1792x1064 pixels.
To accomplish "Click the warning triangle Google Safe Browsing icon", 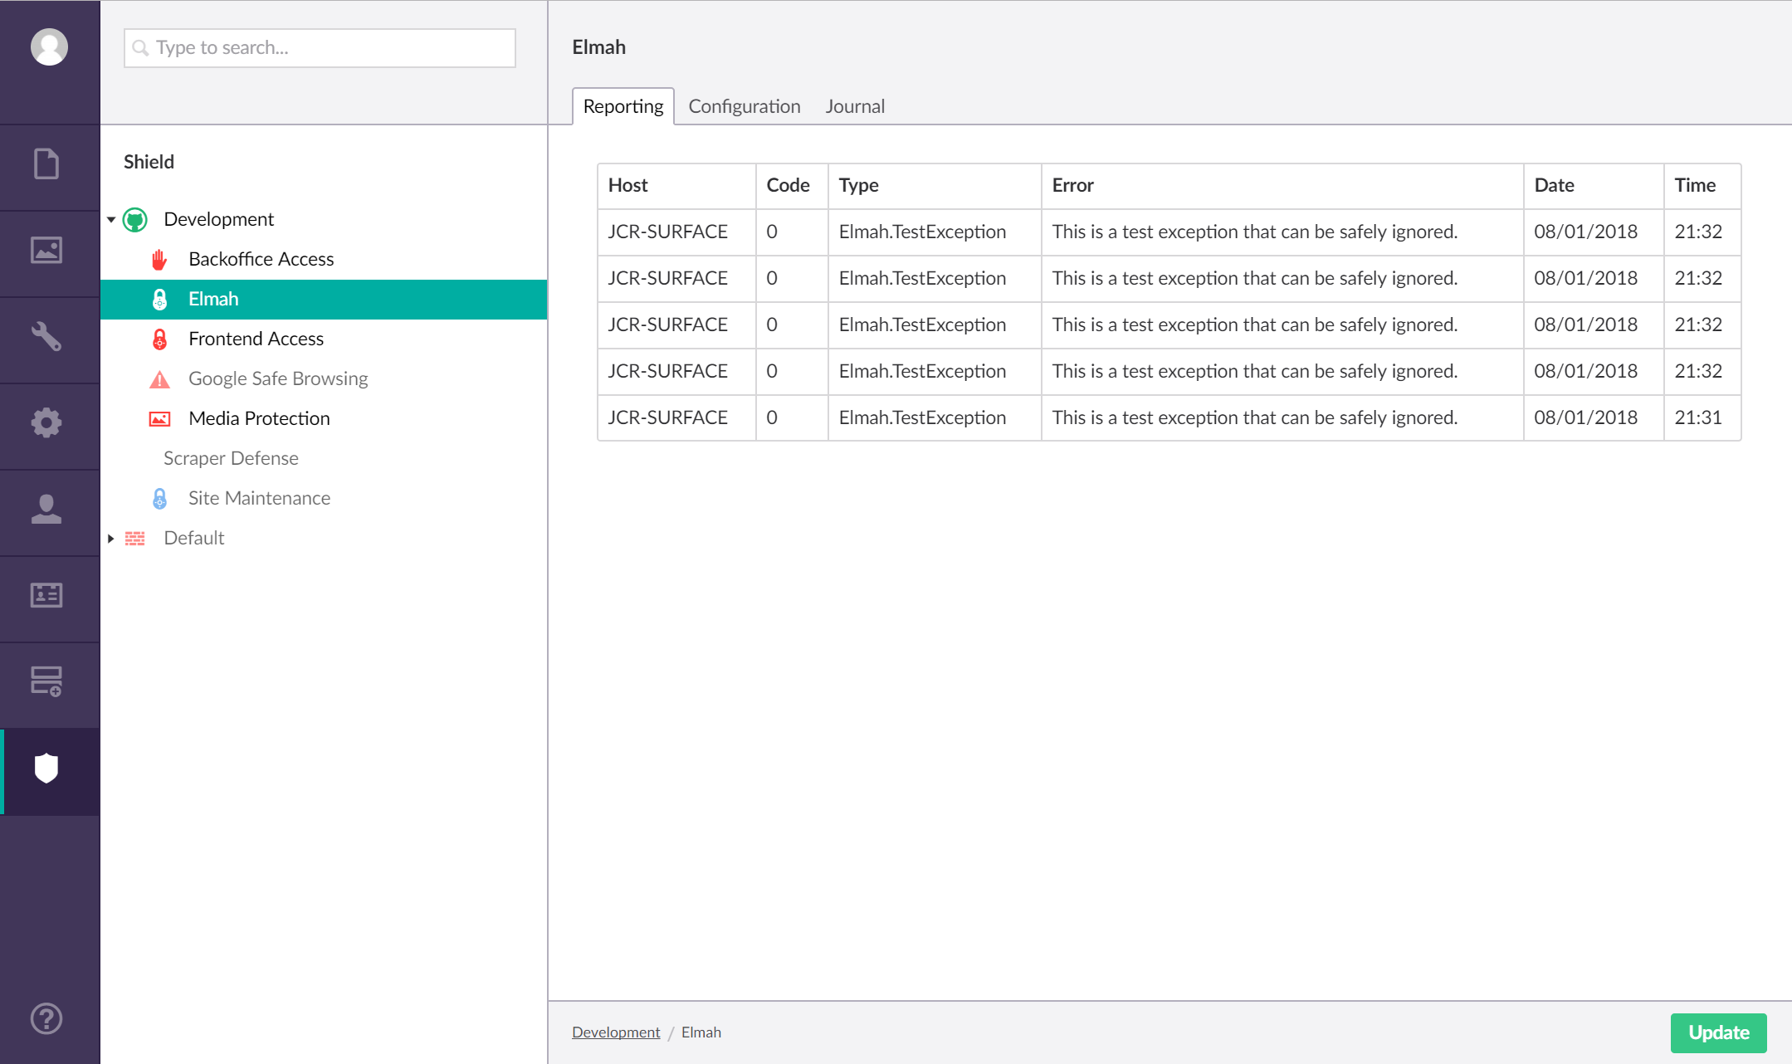I will (x=159, y=380).
